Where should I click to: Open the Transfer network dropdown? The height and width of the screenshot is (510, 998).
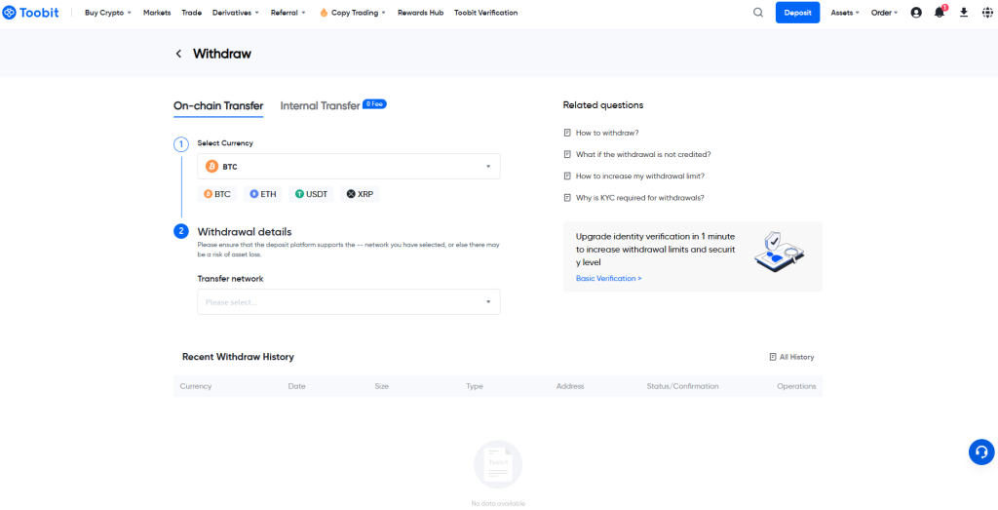point(349,302)
